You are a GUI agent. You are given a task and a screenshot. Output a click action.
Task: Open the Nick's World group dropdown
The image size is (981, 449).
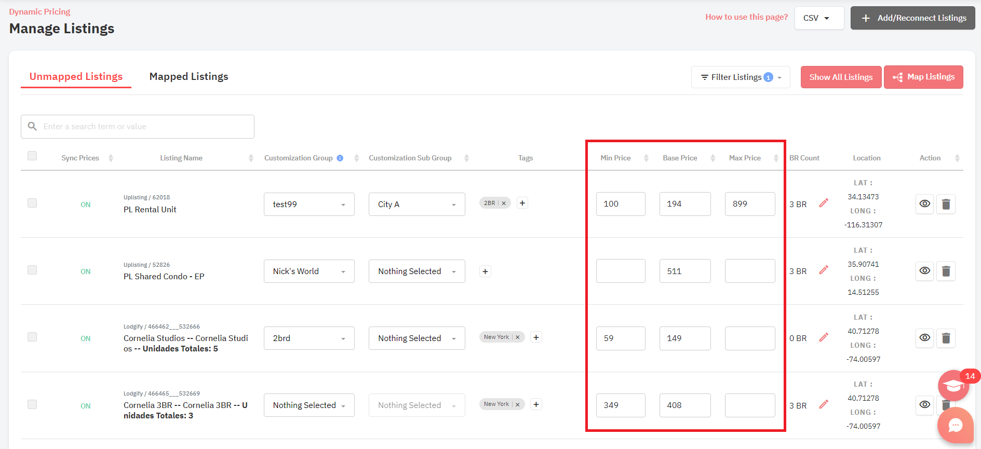point(309,271)
